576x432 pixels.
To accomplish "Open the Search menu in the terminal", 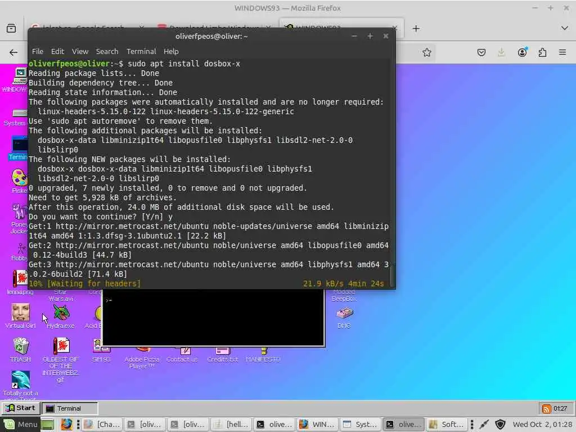I will (x=107, y=51).
